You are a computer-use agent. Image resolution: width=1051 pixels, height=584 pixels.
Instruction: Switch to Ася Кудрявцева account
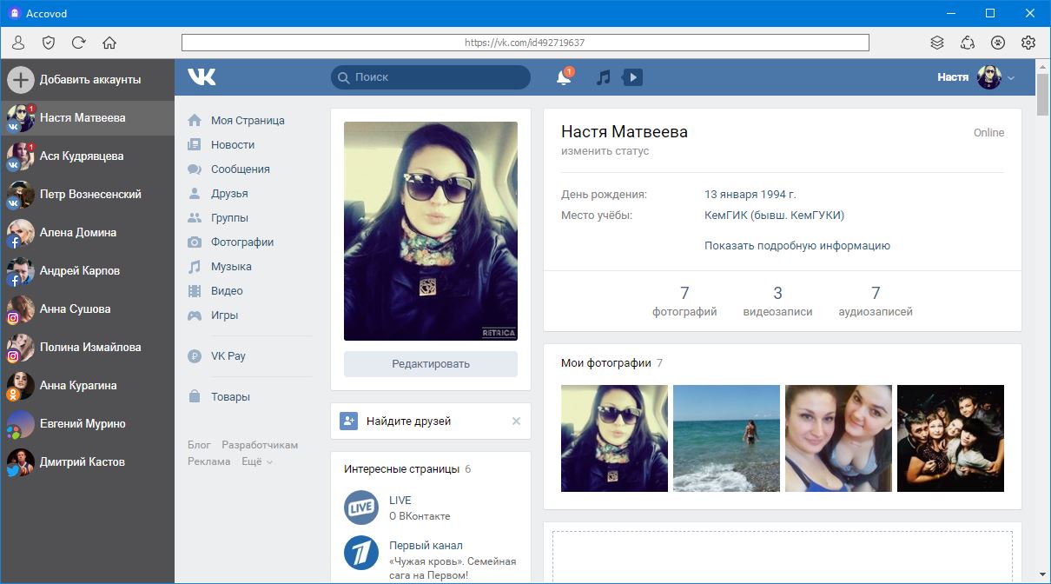point(87,156)
